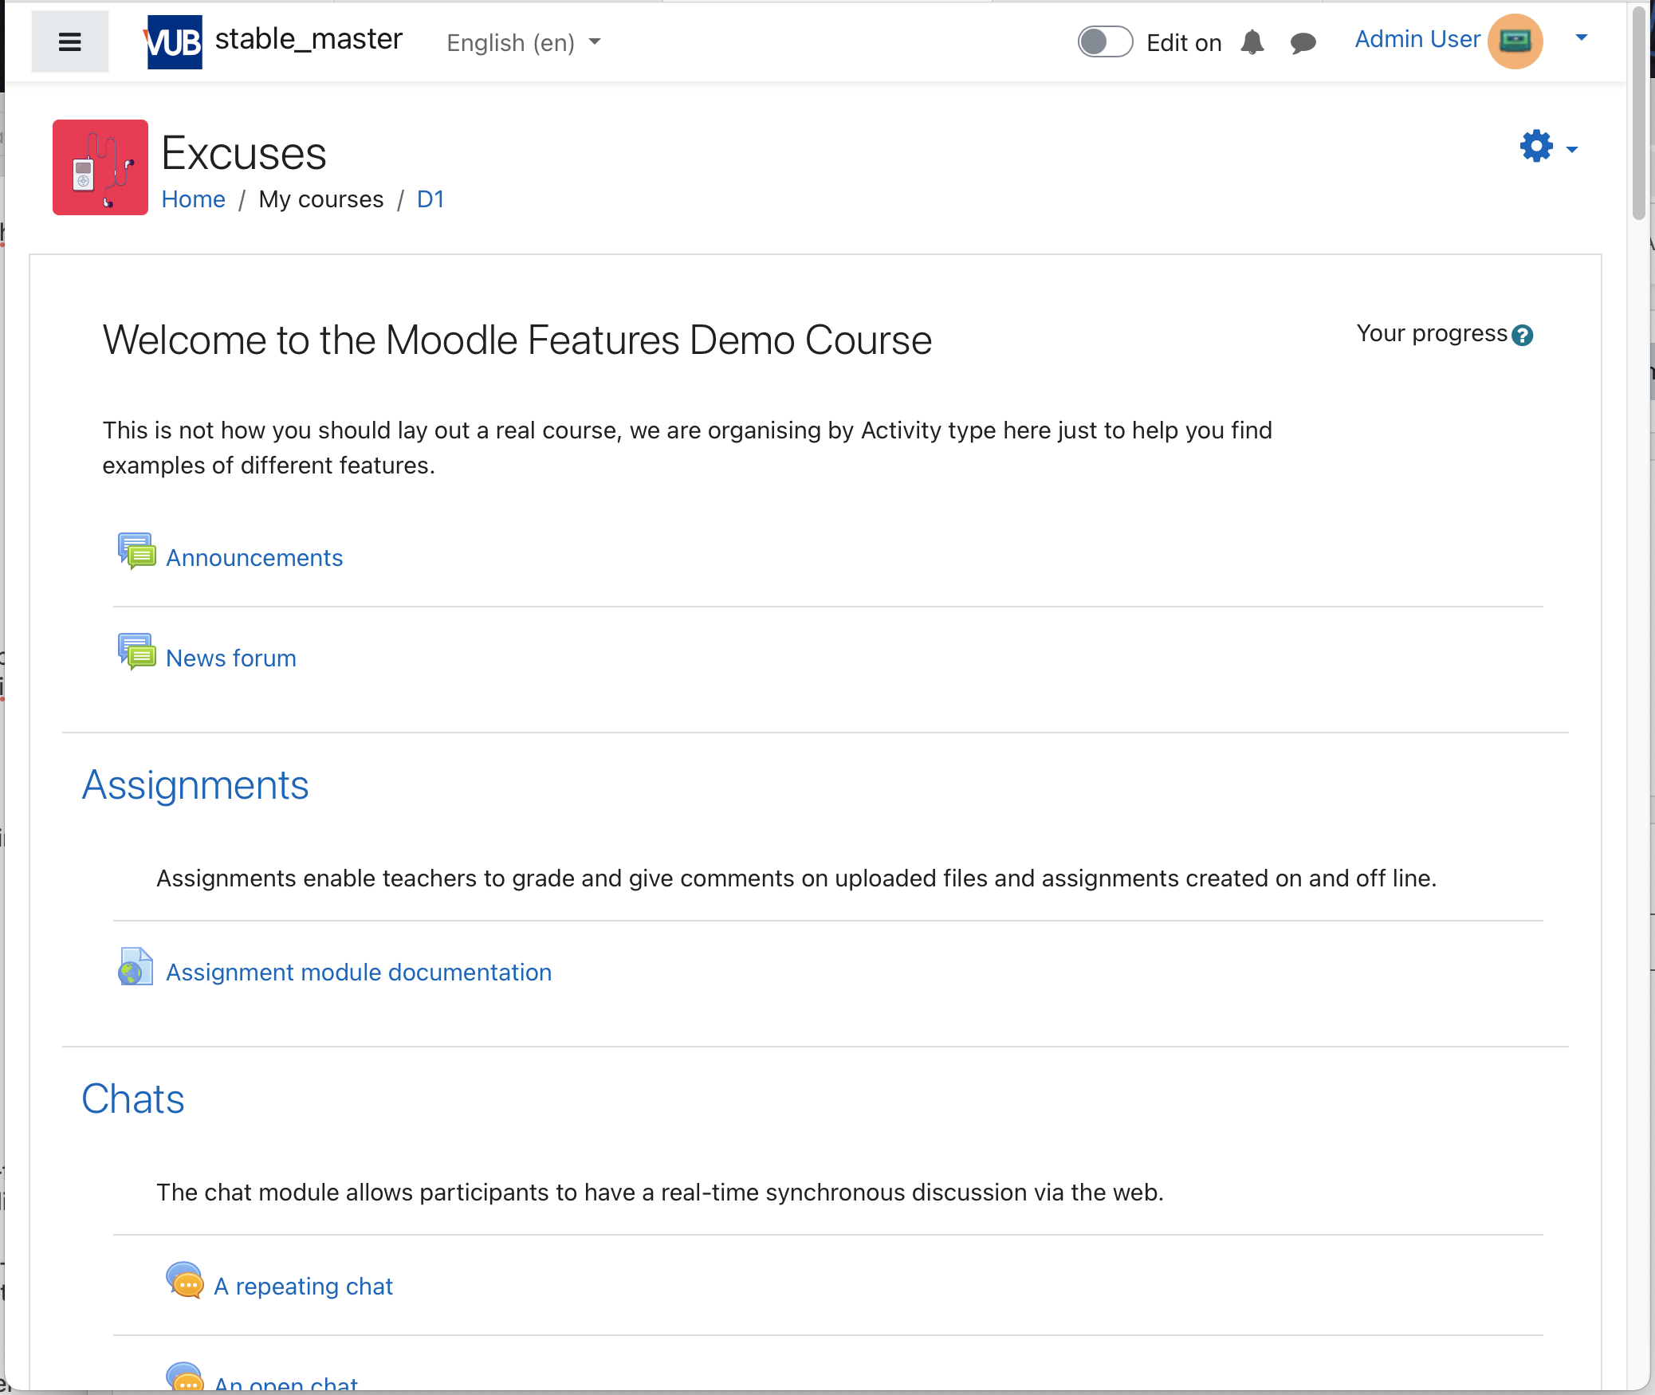Click the Welcome to the Moodle Features heading

[x=517, y=340]
